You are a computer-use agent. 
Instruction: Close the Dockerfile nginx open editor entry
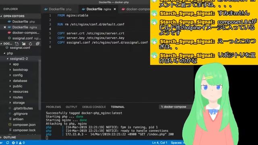pos(5,27)
